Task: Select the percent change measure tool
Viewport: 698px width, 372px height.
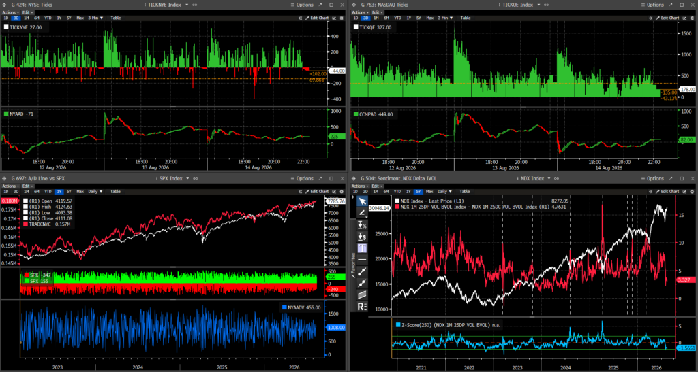Action: pyautogui.click(x=363, y=225)
